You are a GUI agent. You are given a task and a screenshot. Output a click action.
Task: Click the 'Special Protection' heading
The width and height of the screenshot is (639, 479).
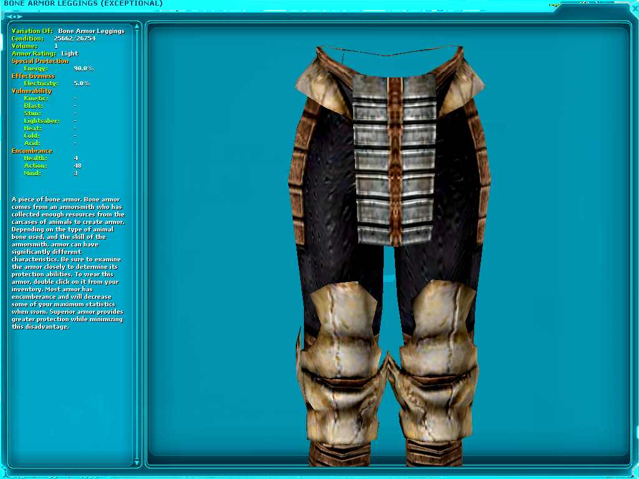pyautogui.click(x=40, y=61)
